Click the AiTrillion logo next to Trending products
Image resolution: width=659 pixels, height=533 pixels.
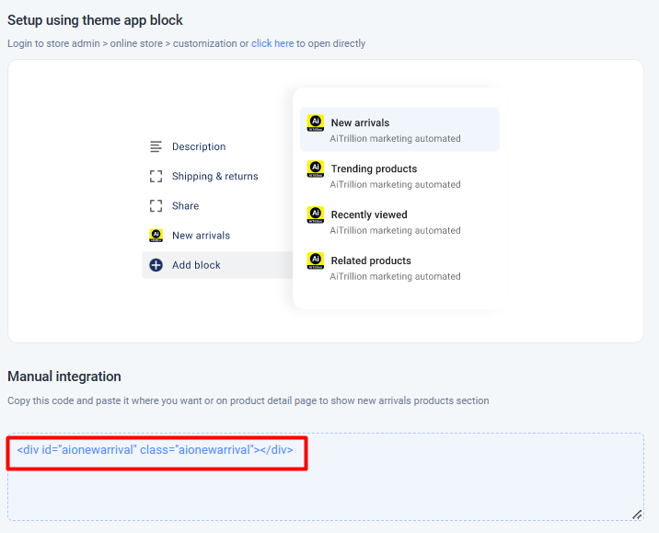pos(316,169)
